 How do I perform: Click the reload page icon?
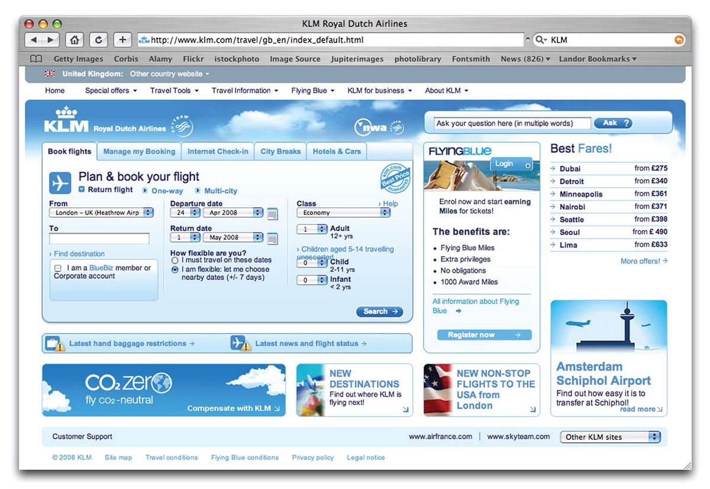[x=98, y=40]
